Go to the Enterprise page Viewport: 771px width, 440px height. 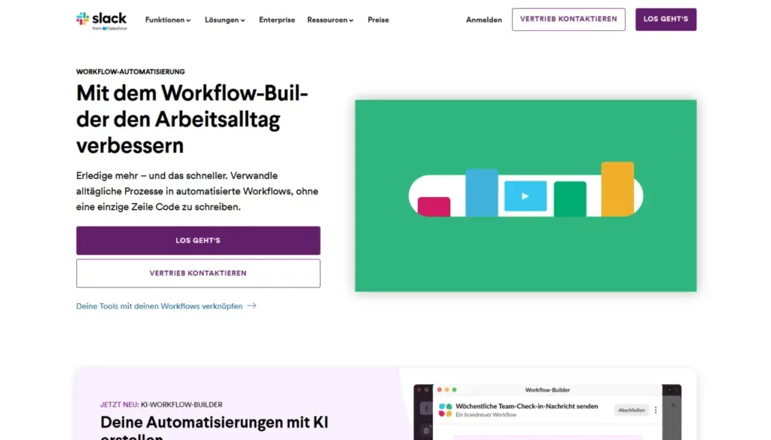coord(277,20)
